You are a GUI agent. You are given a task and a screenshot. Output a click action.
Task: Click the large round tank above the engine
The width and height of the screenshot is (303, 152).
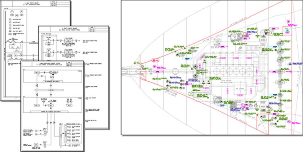pyautogui.click(x=235, y=37)
